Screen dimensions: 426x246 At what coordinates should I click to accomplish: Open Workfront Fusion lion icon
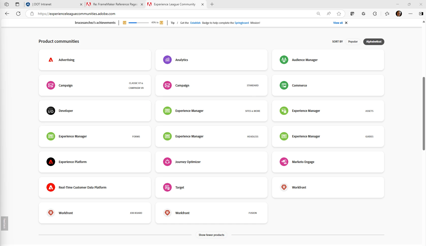click(167, 213)
